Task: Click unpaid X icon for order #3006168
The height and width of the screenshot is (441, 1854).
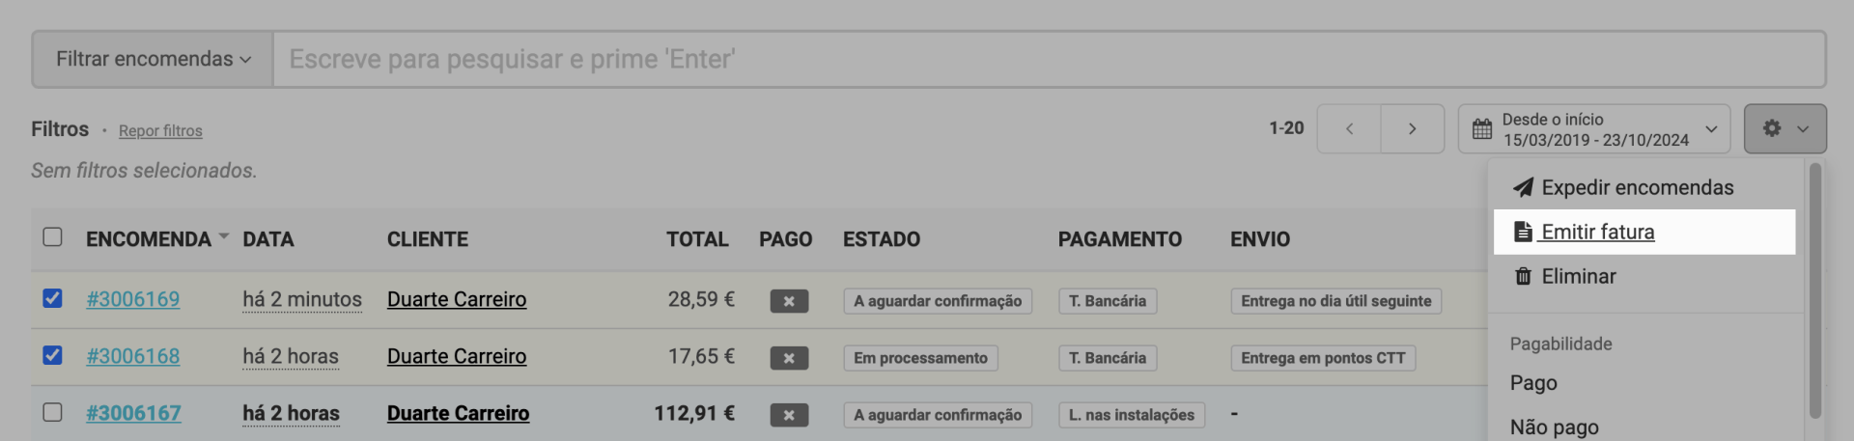Action: (x=789, y=358)
